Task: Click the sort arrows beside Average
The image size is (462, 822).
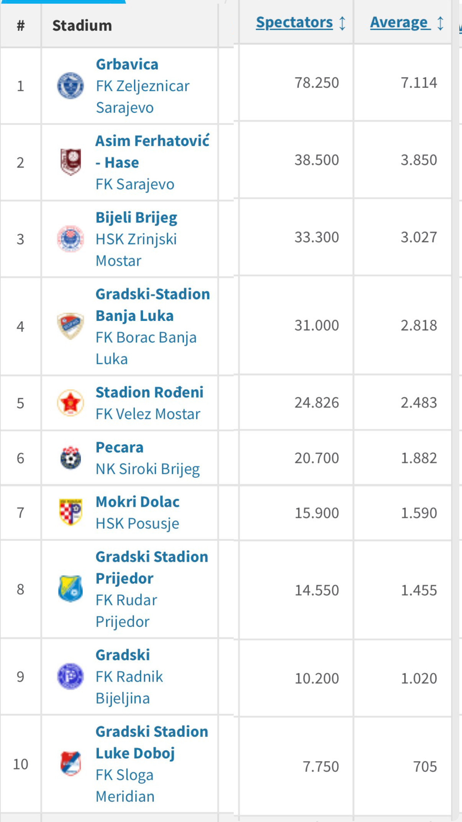Action: 441,23
